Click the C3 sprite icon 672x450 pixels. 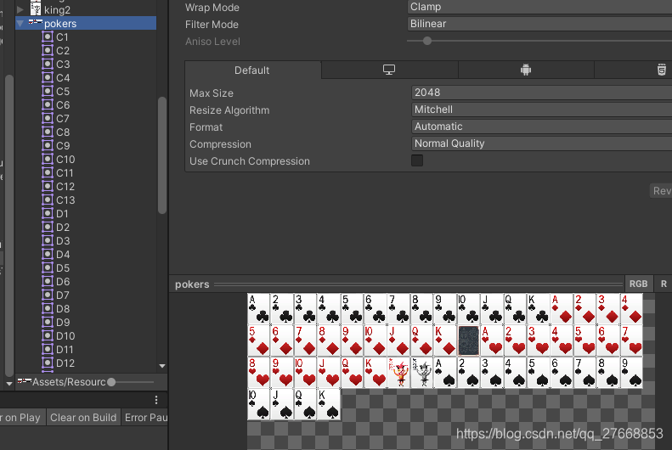click(48, 64)
